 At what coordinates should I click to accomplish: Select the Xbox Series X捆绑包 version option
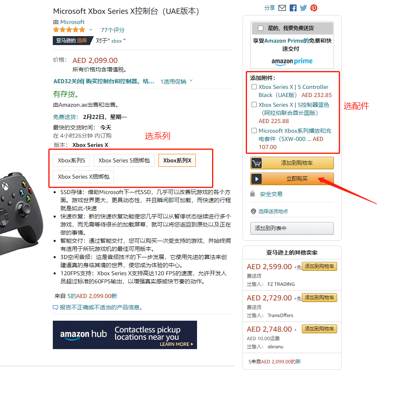pyautogui.click(x=83, y=177)
